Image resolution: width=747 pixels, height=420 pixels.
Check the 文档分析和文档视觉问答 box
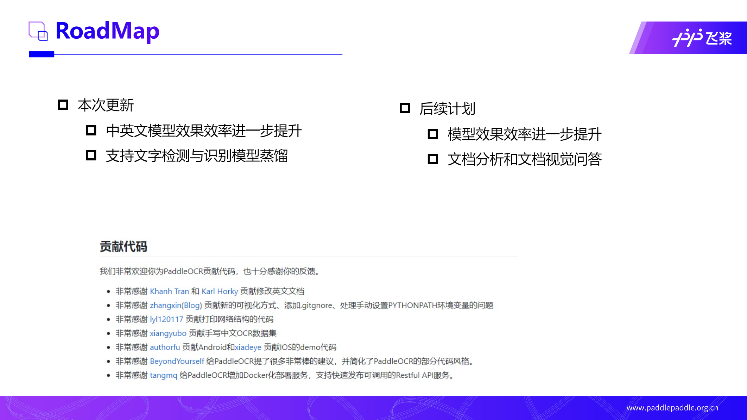pos(432,159)
